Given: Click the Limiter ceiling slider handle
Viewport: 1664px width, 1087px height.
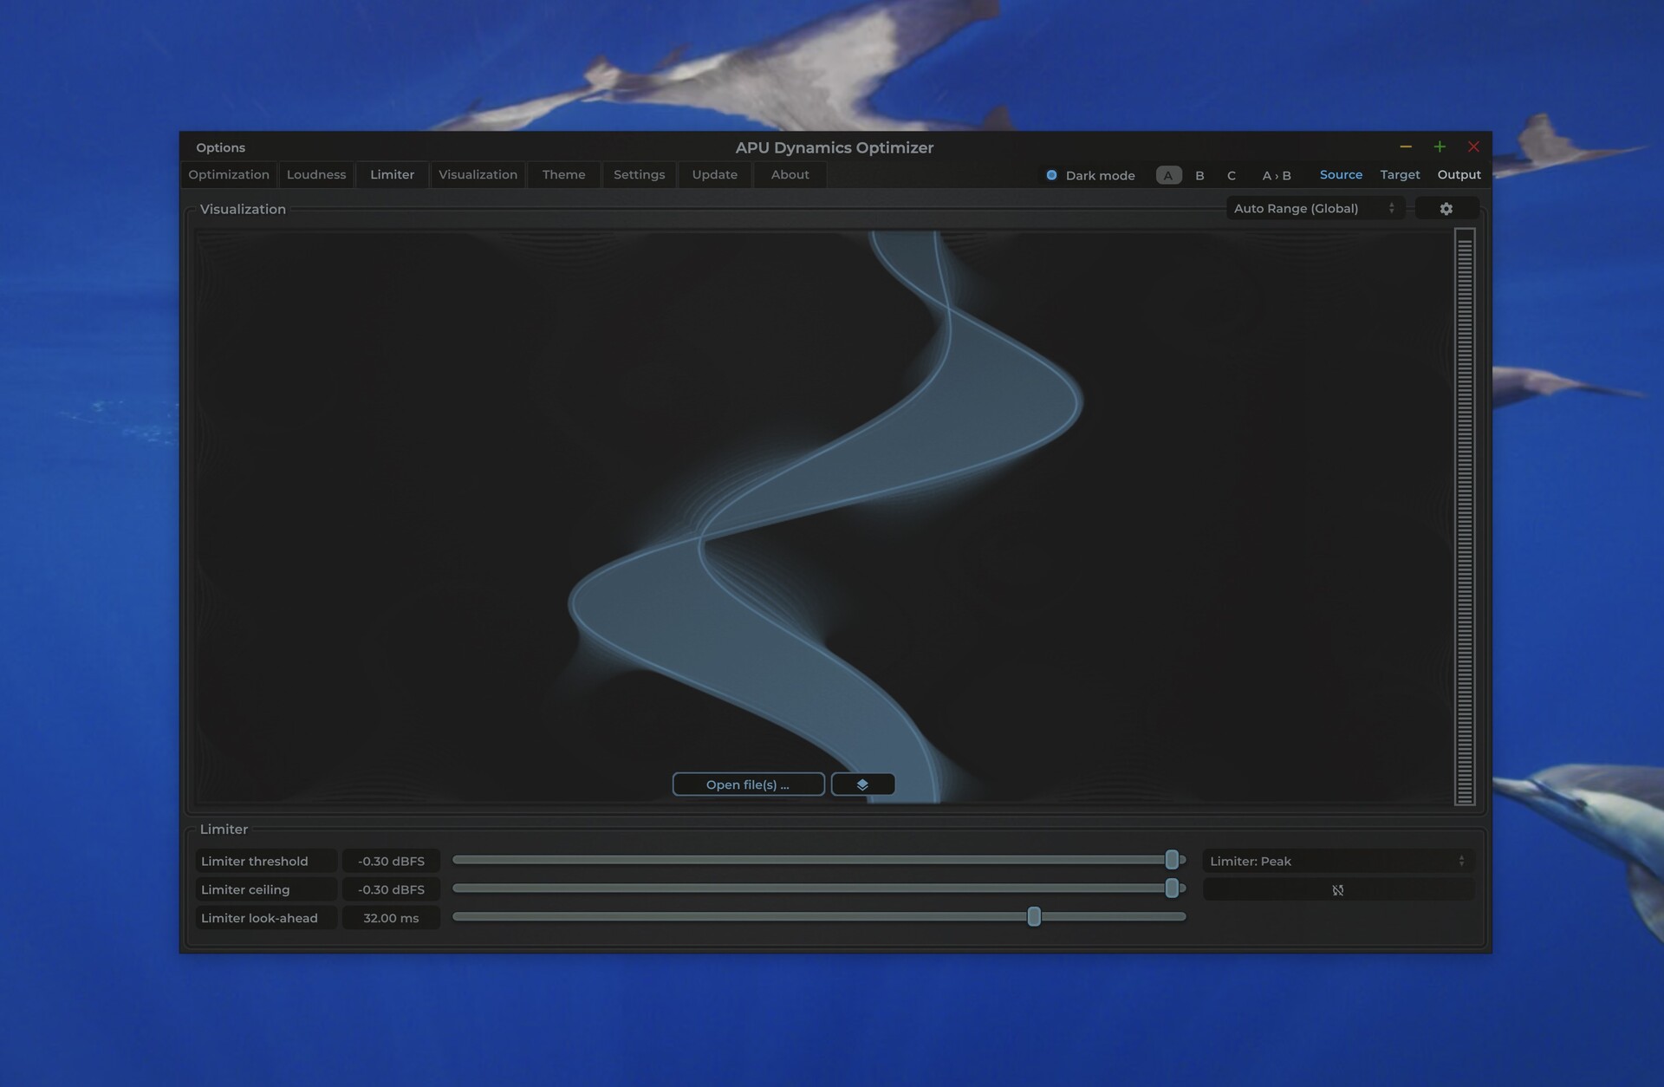Looking at the screenshot, I should (x=1172, y=888).
